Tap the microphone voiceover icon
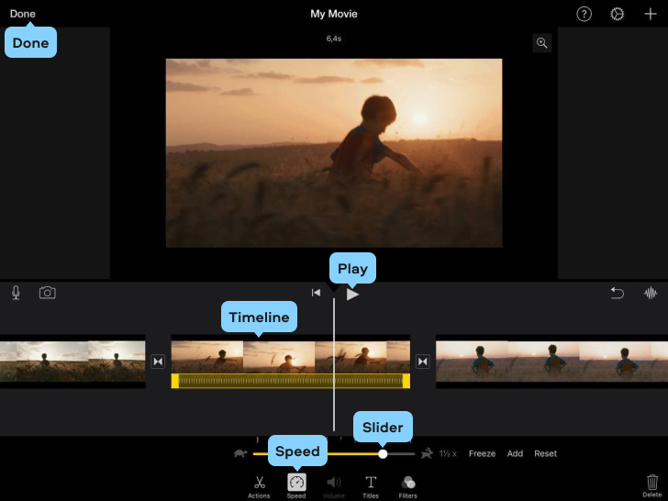This screenshot has height=501, width=668. (16, 293)
